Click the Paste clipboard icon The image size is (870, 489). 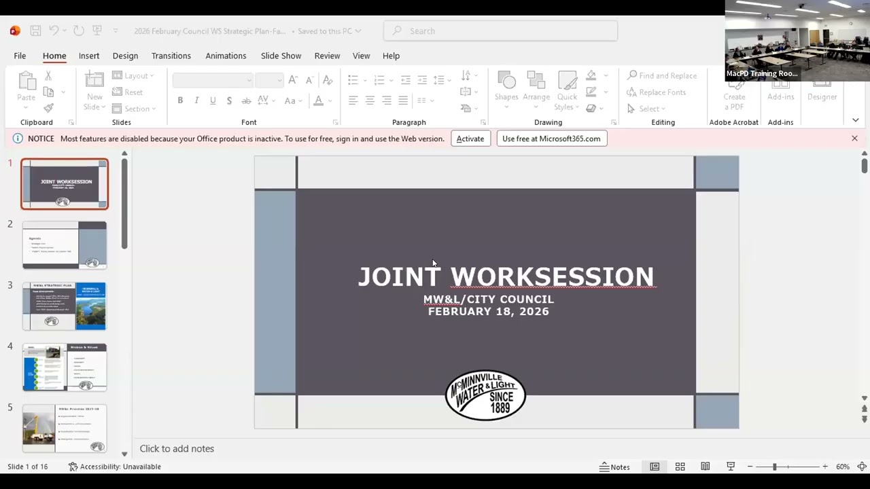coord(26,81)
